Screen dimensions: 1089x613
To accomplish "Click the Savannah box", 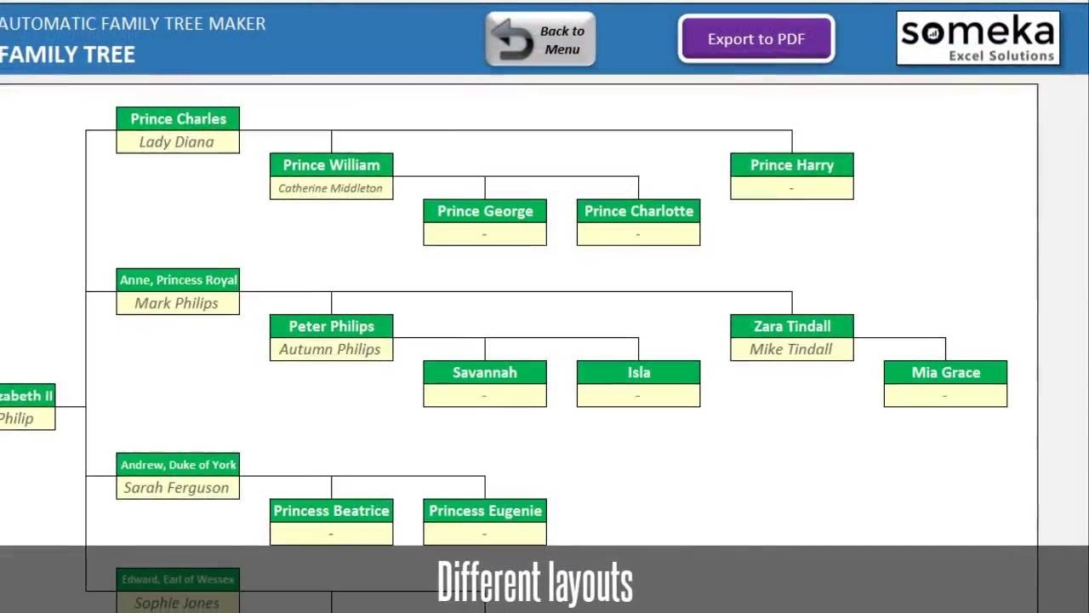I will [x=484, y=372].
